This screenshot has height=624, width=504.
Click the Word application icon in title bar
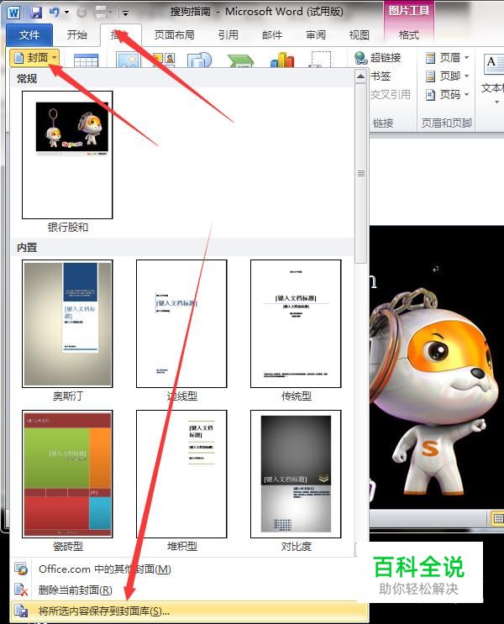click(x=13, y=13)
